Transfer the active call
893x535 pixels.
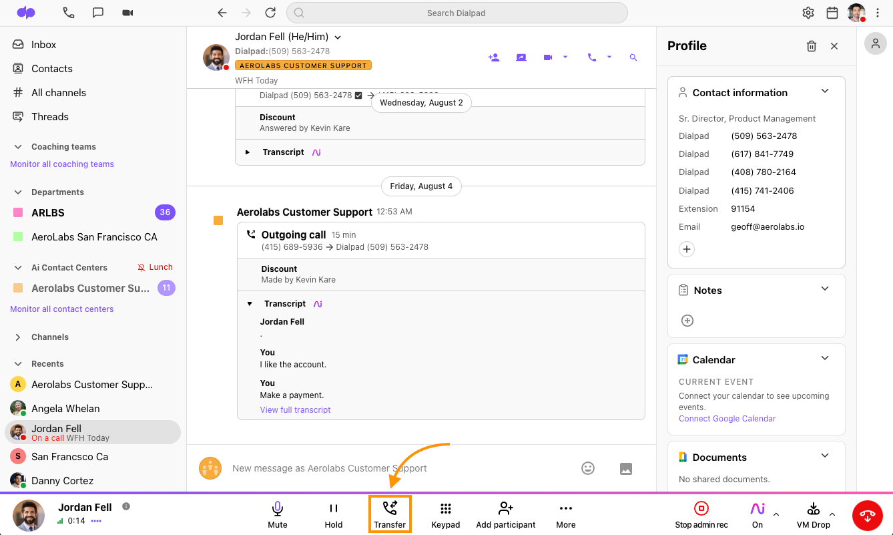click(x=390, y=514)
